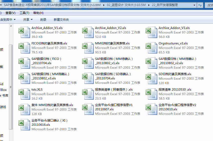The image size is (213, 141).
Task: Select file name FICO归档对象及其表格.xls
Action: coord(49,43)
